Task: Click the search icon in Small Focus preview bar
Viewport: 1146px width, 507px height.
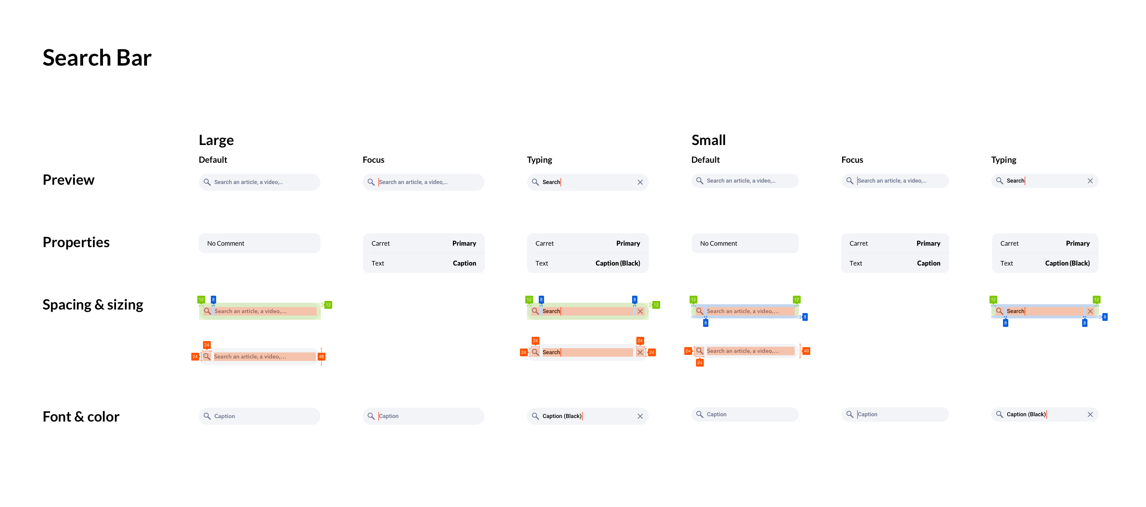Action: (x=849, y=181)
